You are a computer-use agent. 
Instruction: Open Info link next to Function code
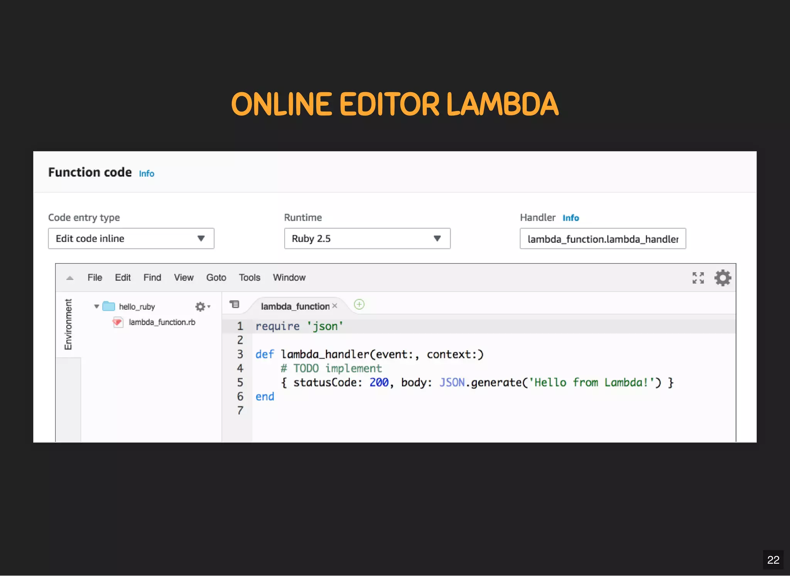tap(147, 174)
